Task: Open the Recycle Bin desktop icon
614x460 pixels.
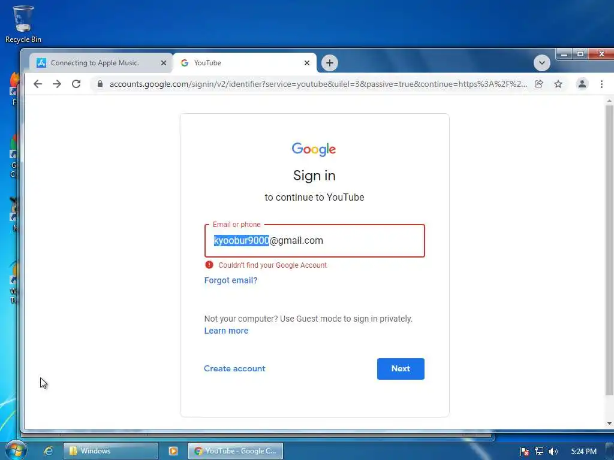Action: [23, 24]
